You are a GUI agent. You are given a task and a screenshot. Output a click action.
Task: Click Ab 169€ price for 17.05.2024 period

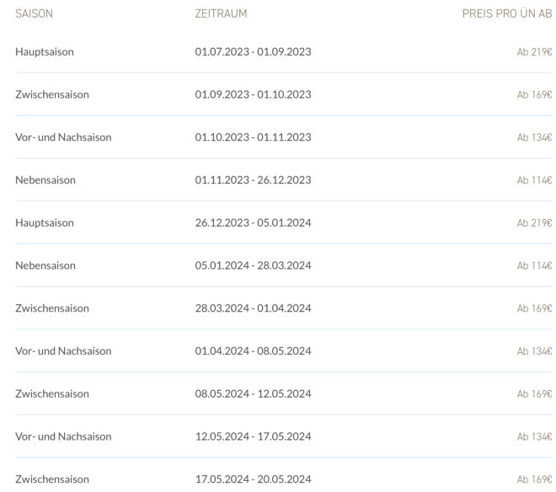tap(534, 479)
